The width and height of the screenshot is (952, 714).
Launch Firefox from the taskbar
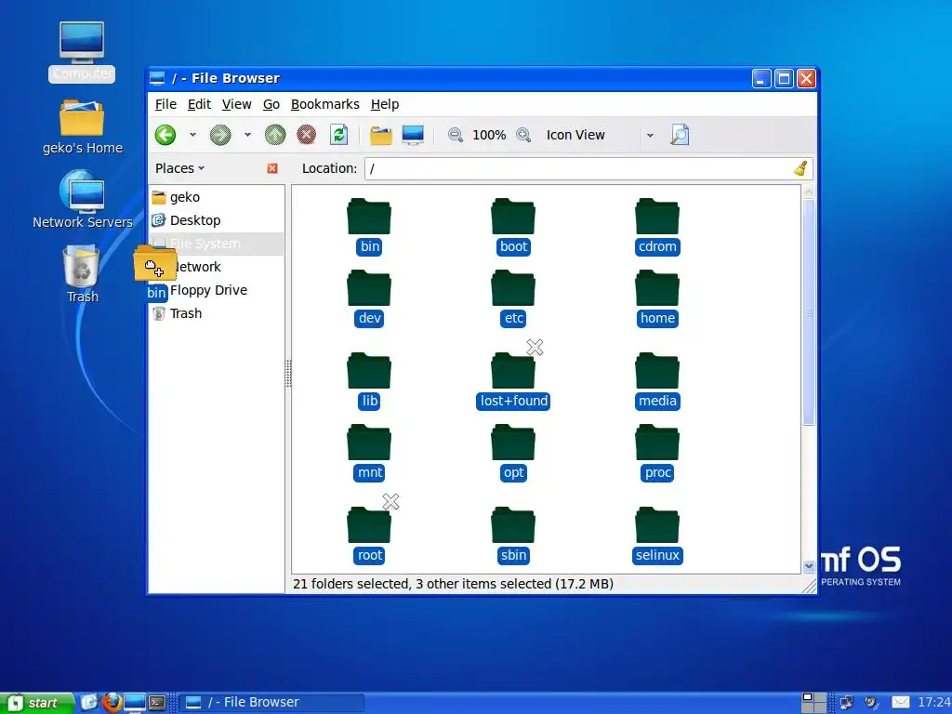tap(112, 703)
